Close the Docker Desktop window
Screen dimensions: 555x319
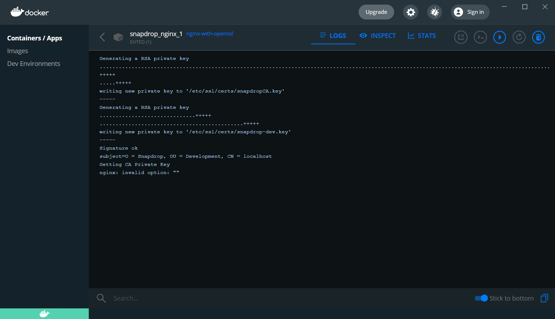[x=545, y=7]
